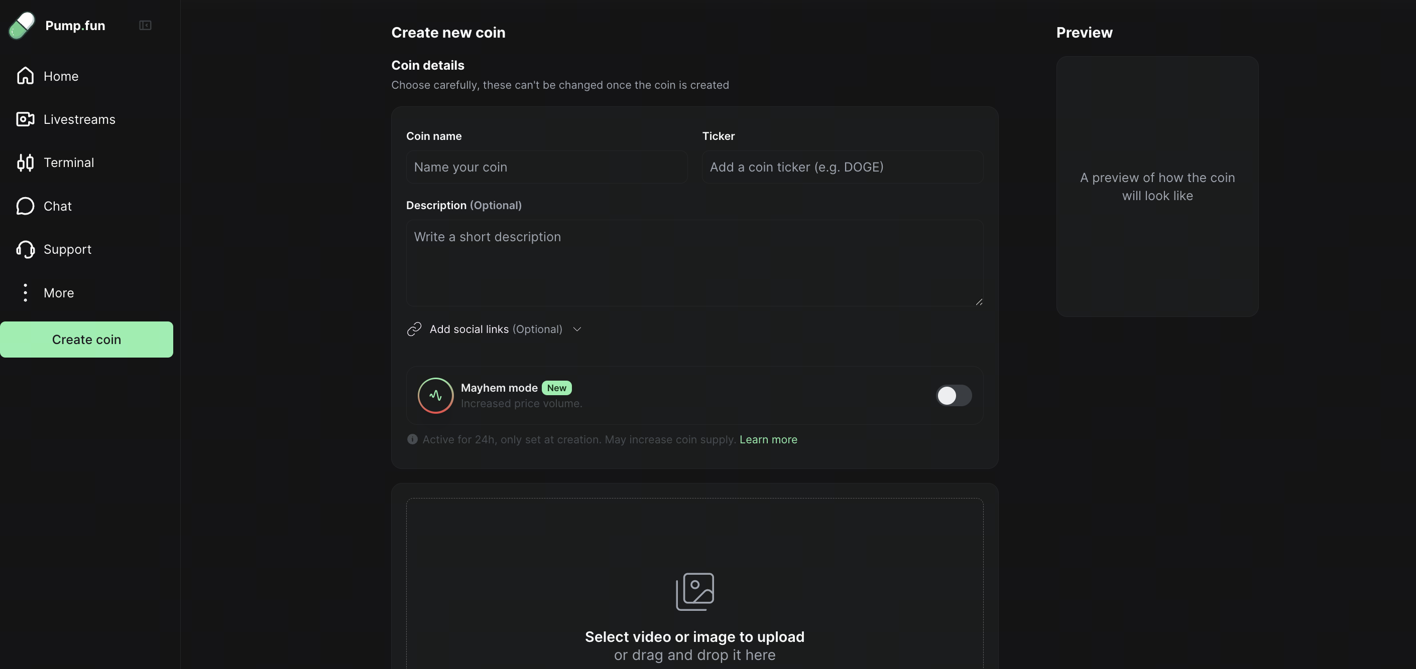Expand the Add social links section
This screenshot has width=1416, height=669.
point(576,329)
